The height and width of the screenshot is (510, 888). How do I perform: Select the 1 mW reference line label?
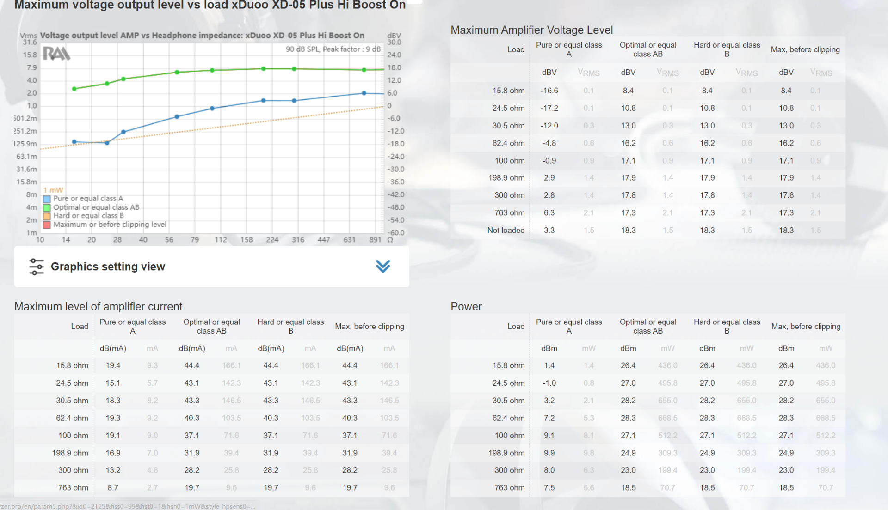[x=53, y=190]
